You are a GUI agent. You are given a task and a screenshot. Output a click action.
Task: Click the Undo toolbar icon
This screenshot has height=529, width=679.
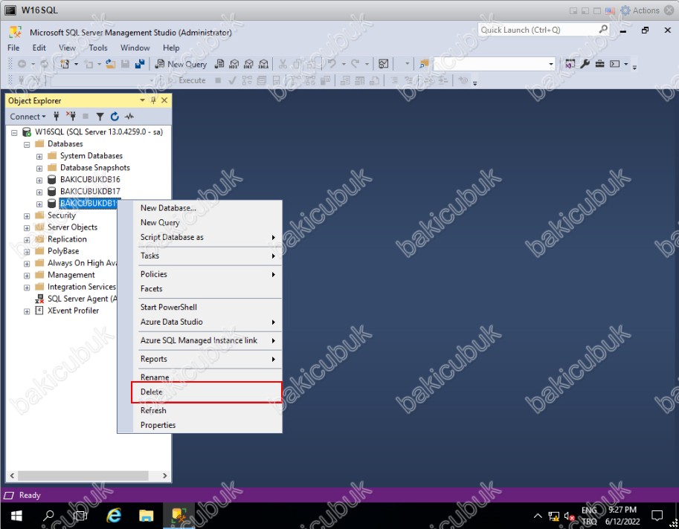click(332, 64)
